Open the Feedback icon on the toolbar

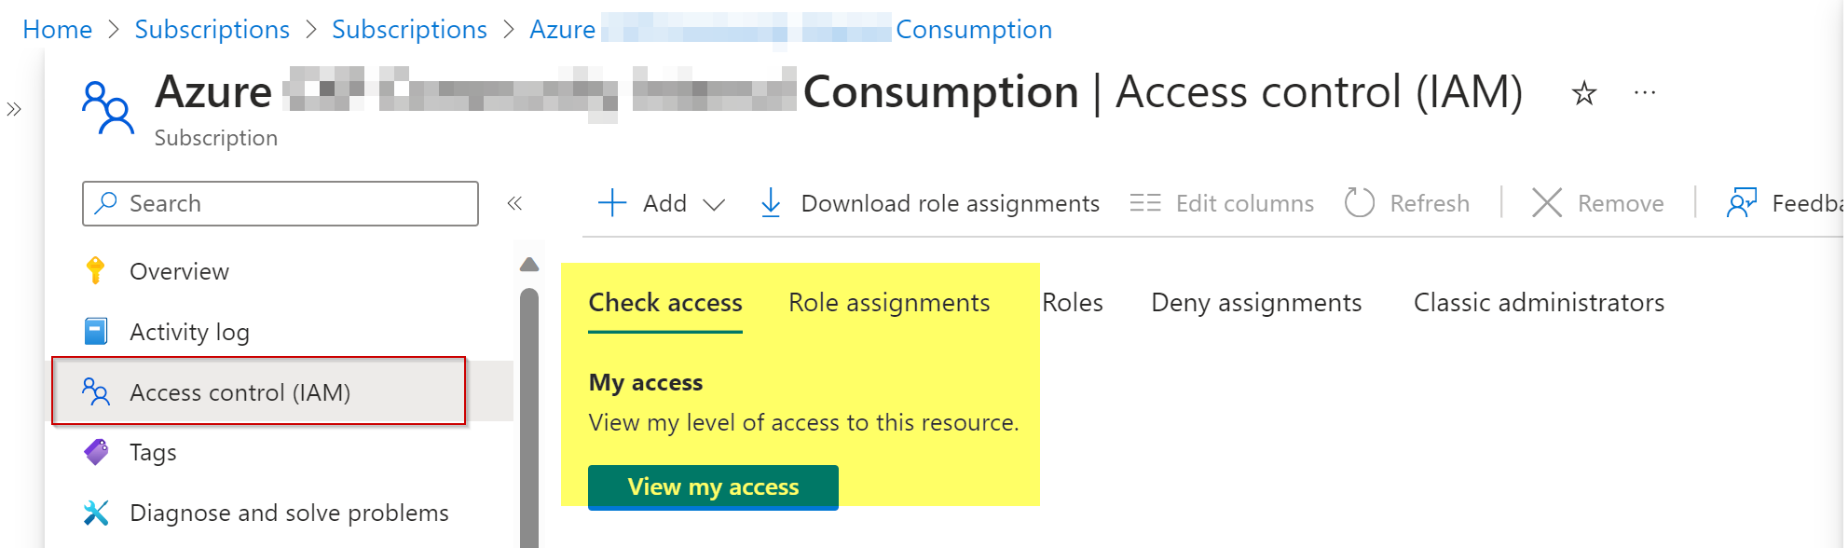[1741, 202]
